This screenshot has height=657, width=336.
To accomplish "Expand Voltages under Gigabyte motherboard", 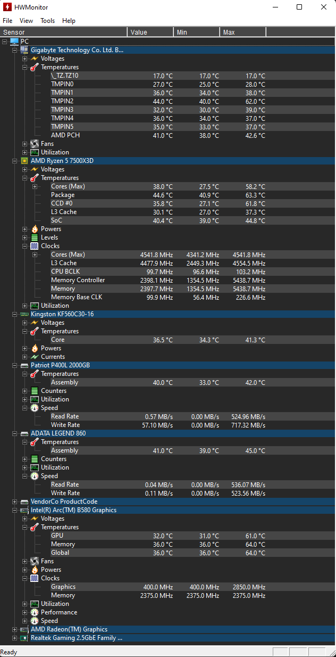I will [x=25, y=59].
